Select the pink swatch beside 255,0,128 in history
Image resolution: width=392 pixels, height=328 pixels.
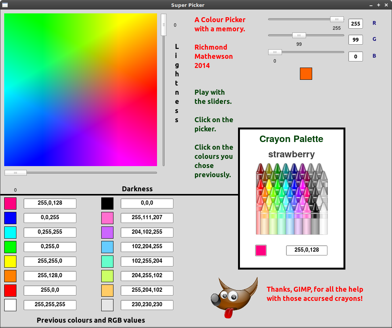[10, 204]
